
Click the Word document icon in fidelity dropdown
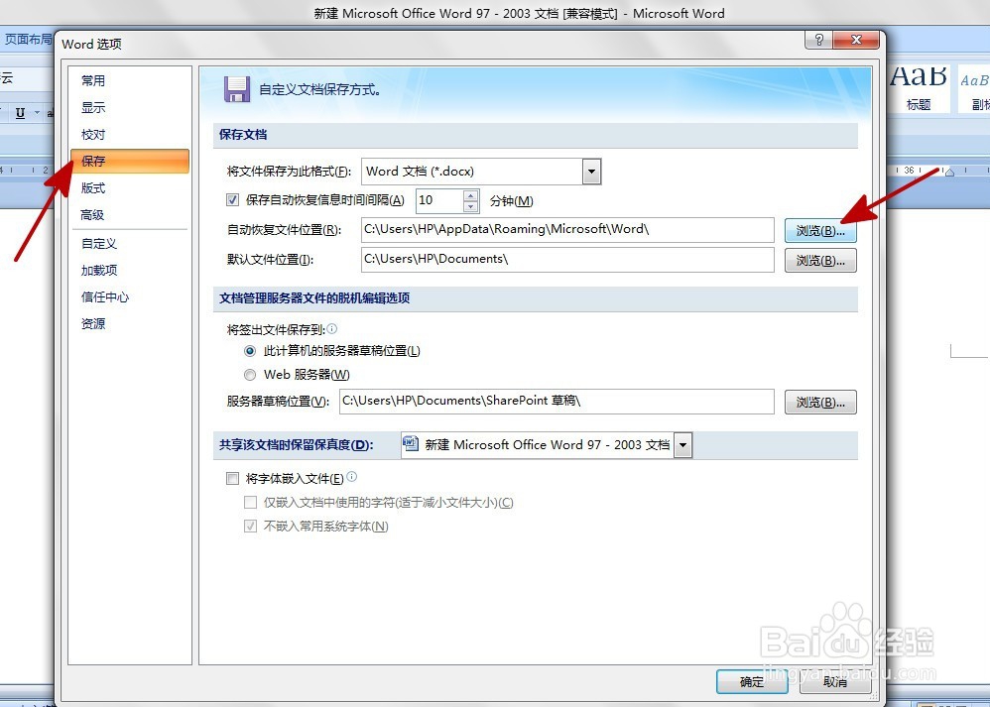point(411,444)
